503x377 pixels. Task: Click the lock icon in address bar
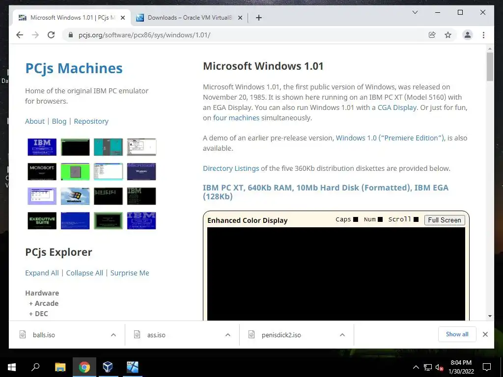pyautogui.click(x=71, y=35)
